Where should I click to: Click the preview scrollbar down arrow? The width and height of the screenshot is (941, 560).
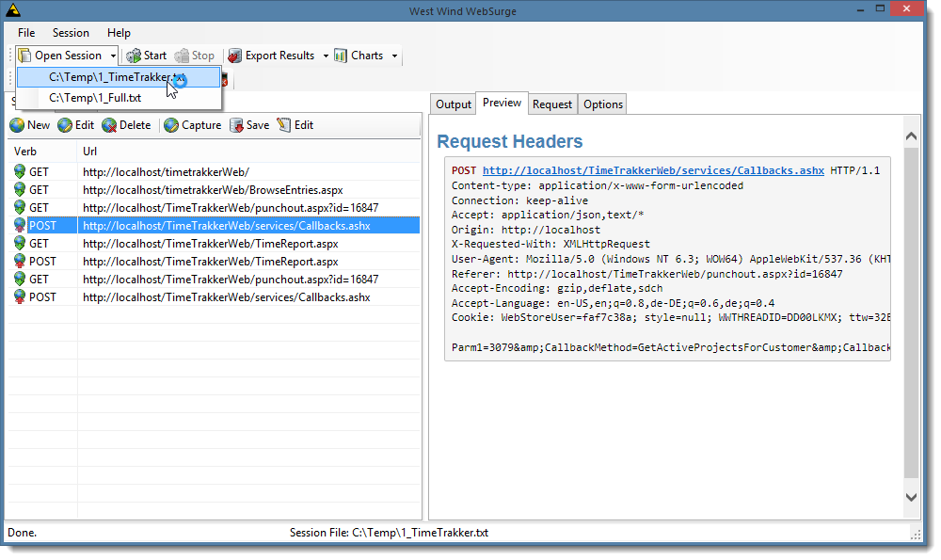(x=911, y=497)
